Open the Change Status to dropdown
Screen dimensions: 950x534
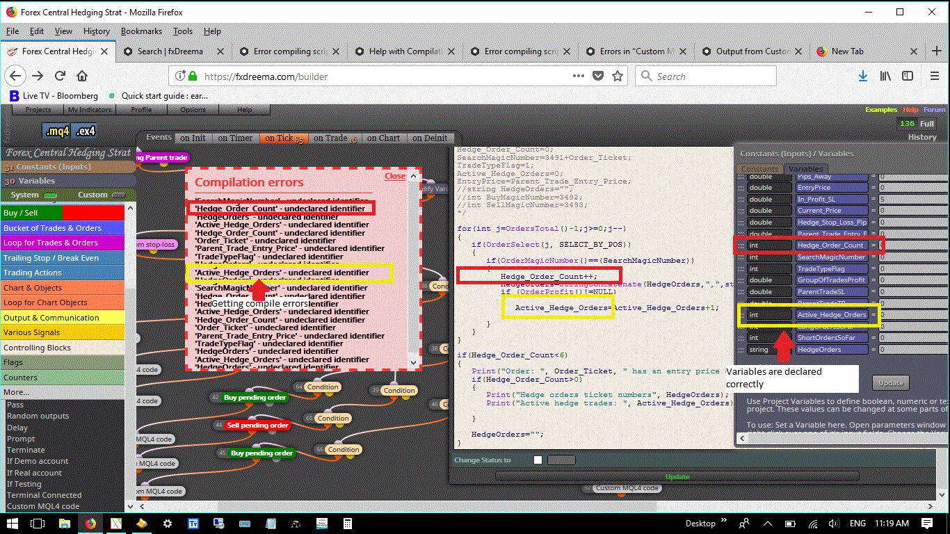click(561, 460)
